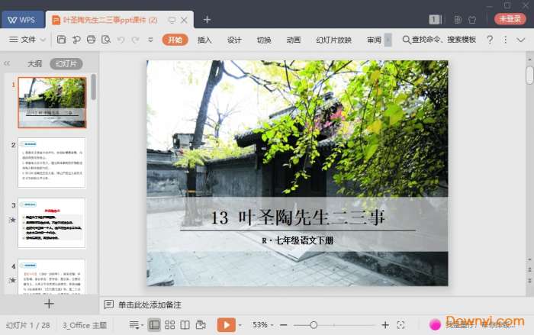Open the 动画 ribbon tab
The width and height of the screenshot is (534, 335).
pyautogui.click(x=293, y=40)
